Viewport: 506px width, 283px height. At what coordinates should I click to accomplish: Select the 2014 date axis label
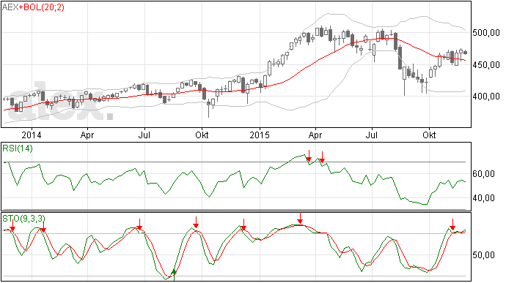coord(32,135)
